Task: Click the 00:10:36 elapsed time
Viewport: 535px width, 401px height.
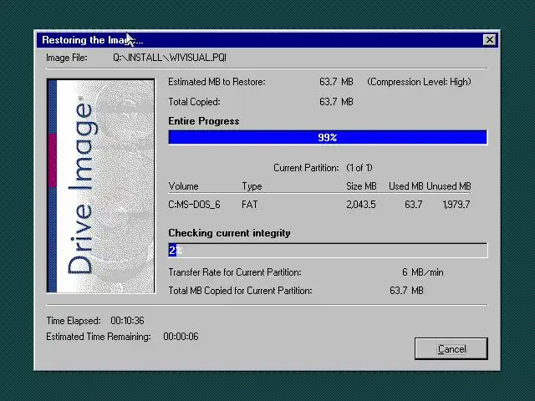Action: [127, 321]
